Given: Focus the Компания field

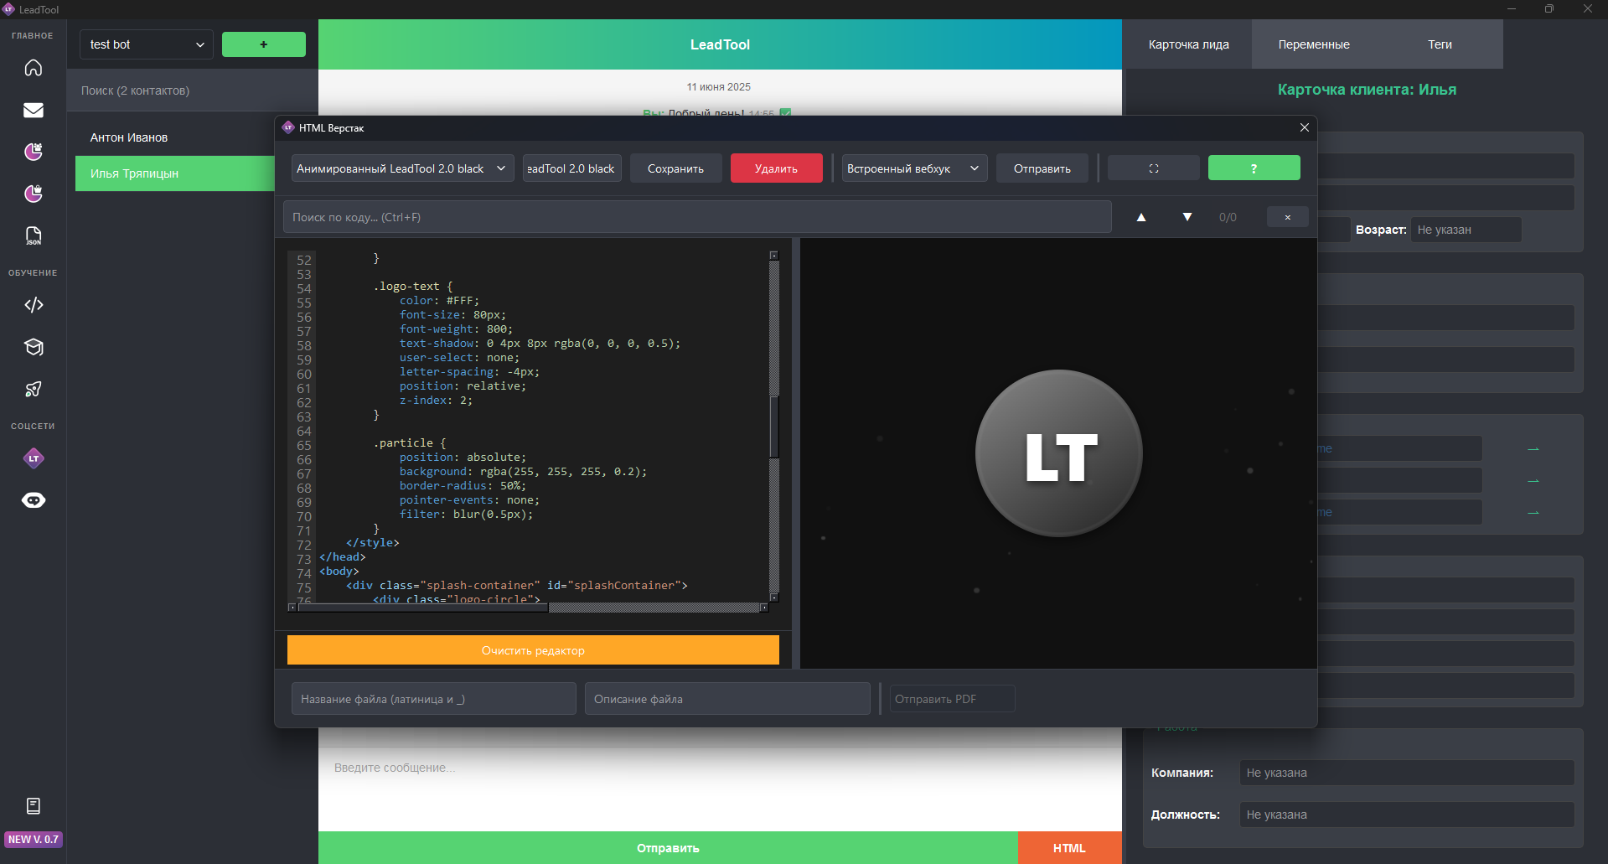Looking at the screenshot, I should [1407, 773].
